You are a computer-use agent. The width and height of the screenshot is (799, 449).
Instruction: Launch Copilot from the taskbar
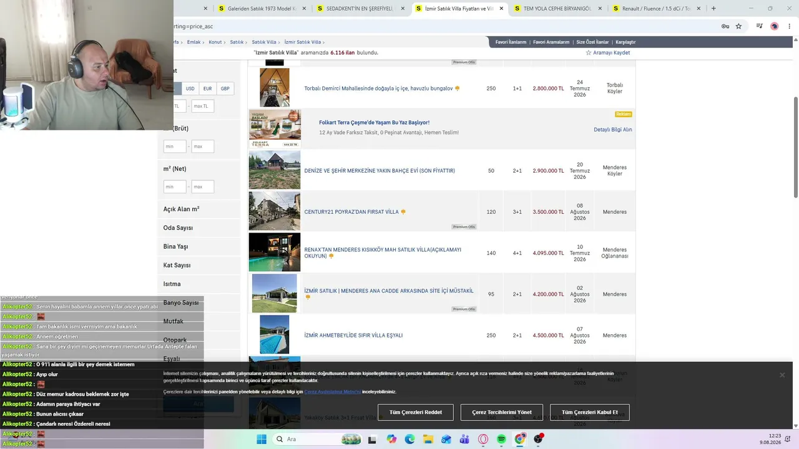pos(391,439)
